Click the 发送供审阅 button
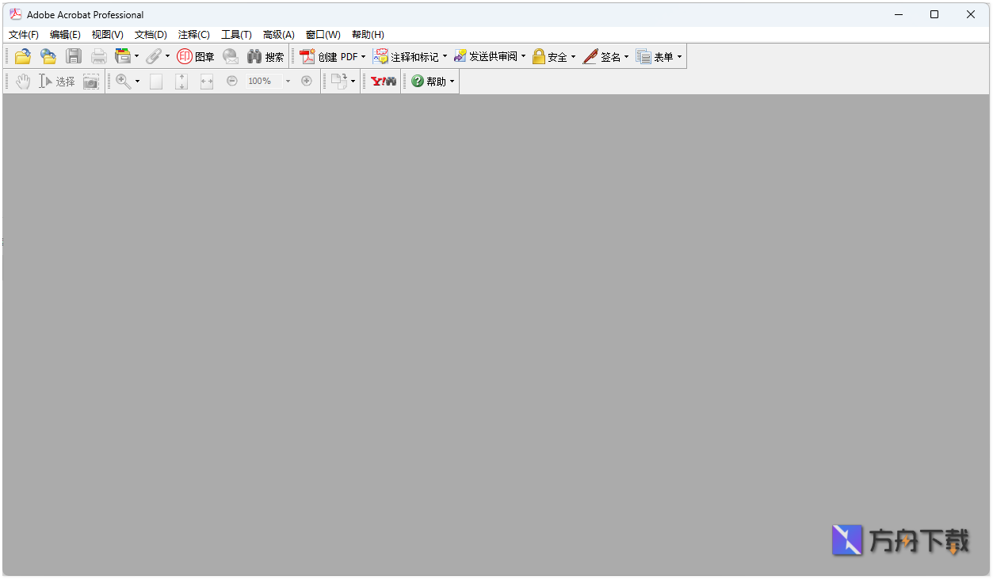 coord(487,55)
